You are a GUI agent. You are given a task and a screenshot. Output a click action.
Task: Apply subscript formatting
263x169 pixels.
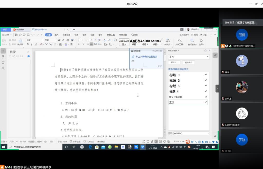(51, 44)
